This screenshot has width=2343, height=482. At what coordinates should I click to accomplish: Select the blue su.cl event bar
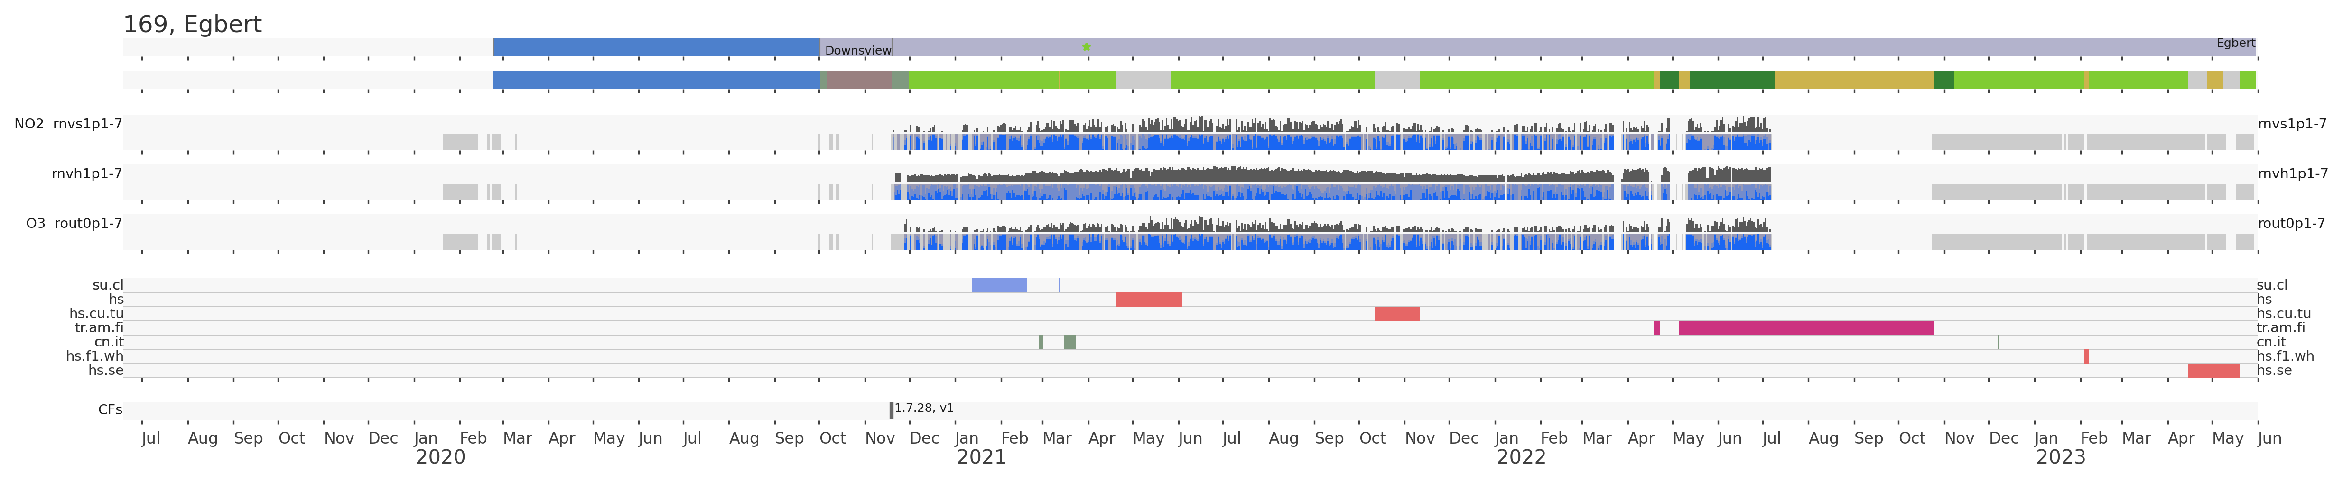pos(999,285)
